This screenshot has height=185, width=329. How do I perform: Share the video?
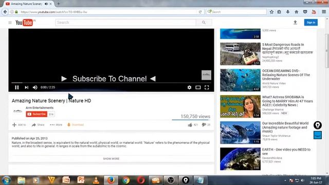click(38, 125)
